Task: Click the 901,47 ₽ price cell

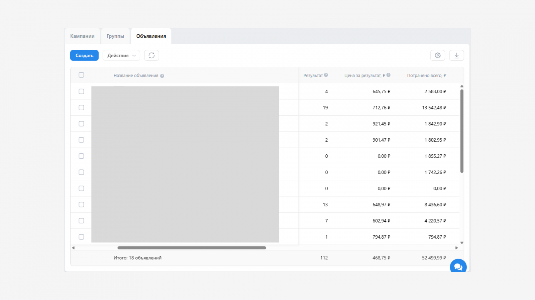Action: 381,140
